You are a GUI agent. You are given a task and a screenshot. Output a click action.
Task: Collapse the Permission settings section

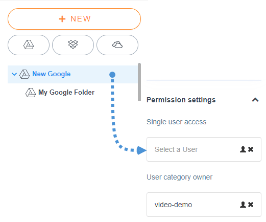coord(255,100)
